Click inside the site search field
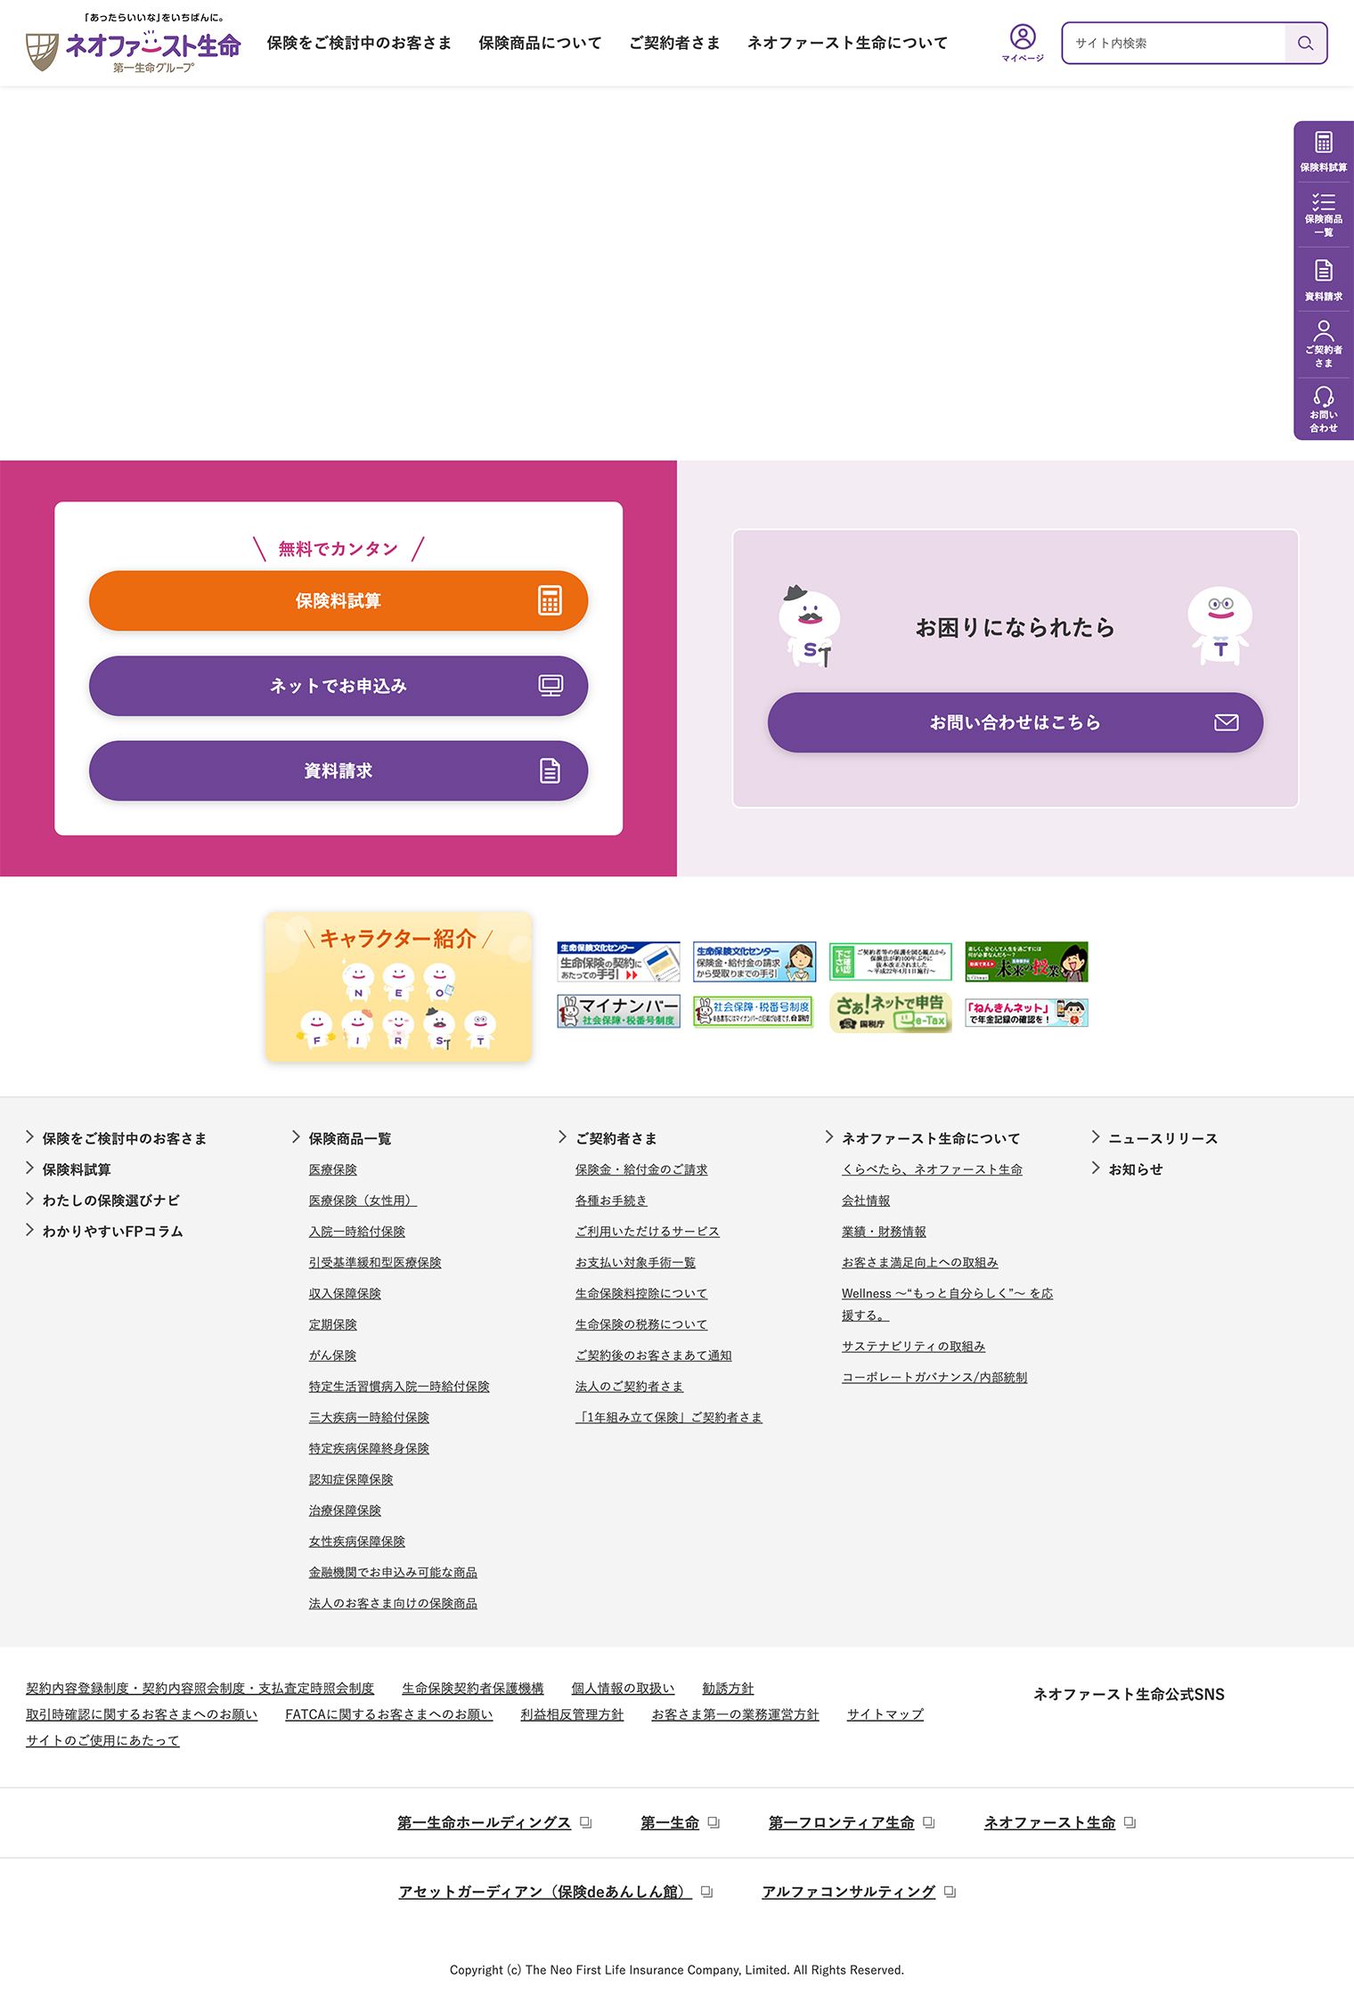This screenshot has width=1354, height=2011. pyautogui.click(x=1173, y=43)
